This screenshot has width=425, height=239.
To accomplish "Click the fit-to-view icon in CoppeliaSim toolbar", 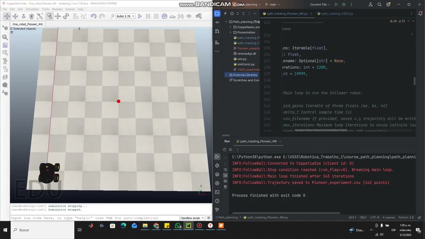I will [40, 16].
